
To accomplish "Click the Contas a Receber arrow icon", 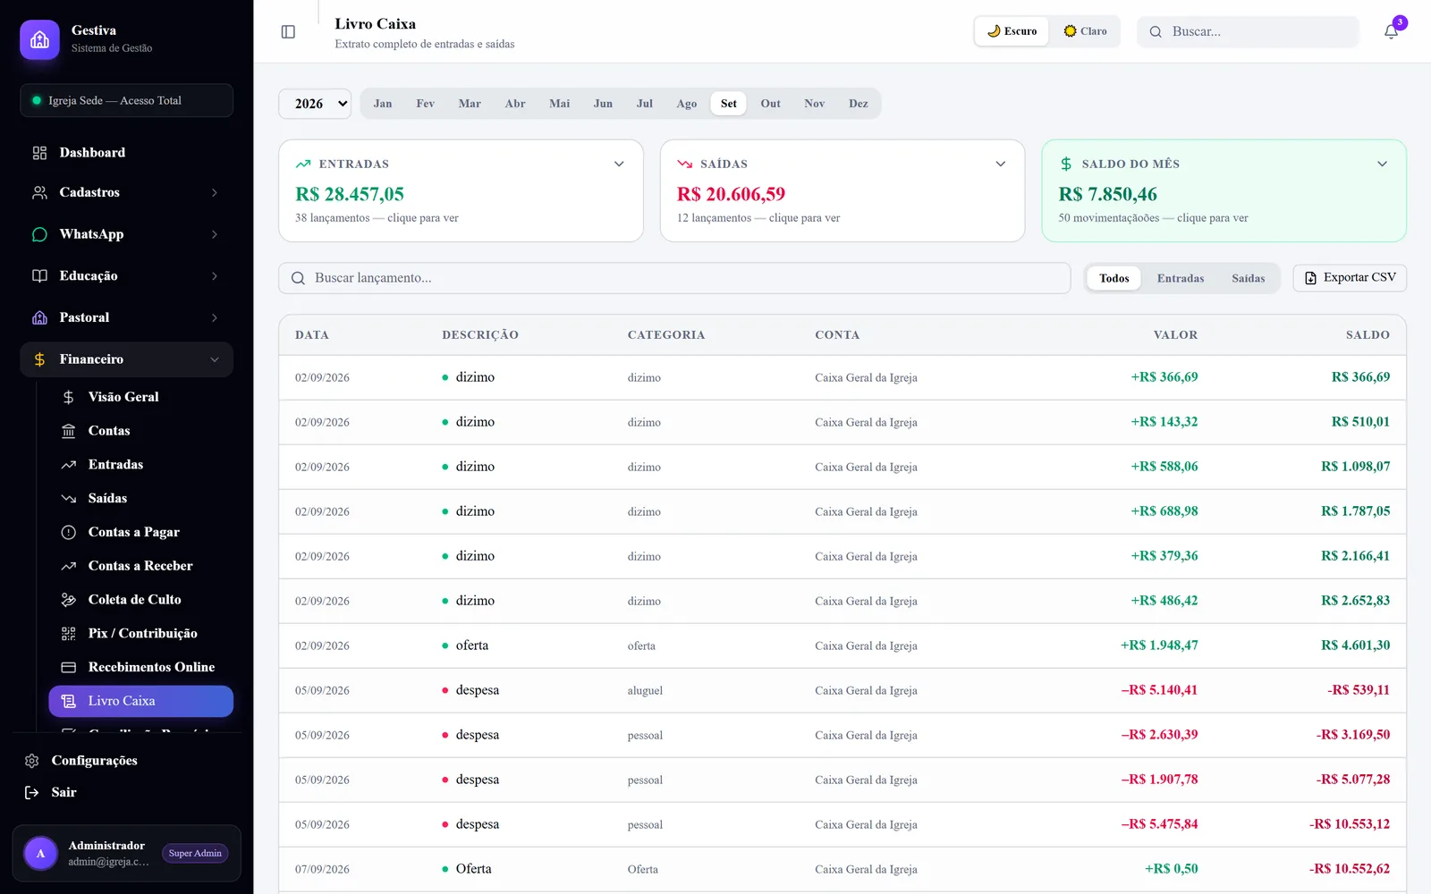I will pos(68,566).
